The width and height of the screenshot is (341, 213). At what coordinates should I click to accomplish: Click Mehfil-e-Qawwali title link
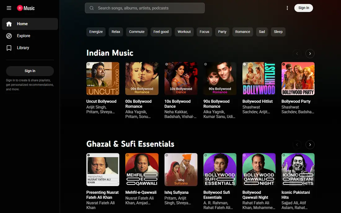coord(141,192)
